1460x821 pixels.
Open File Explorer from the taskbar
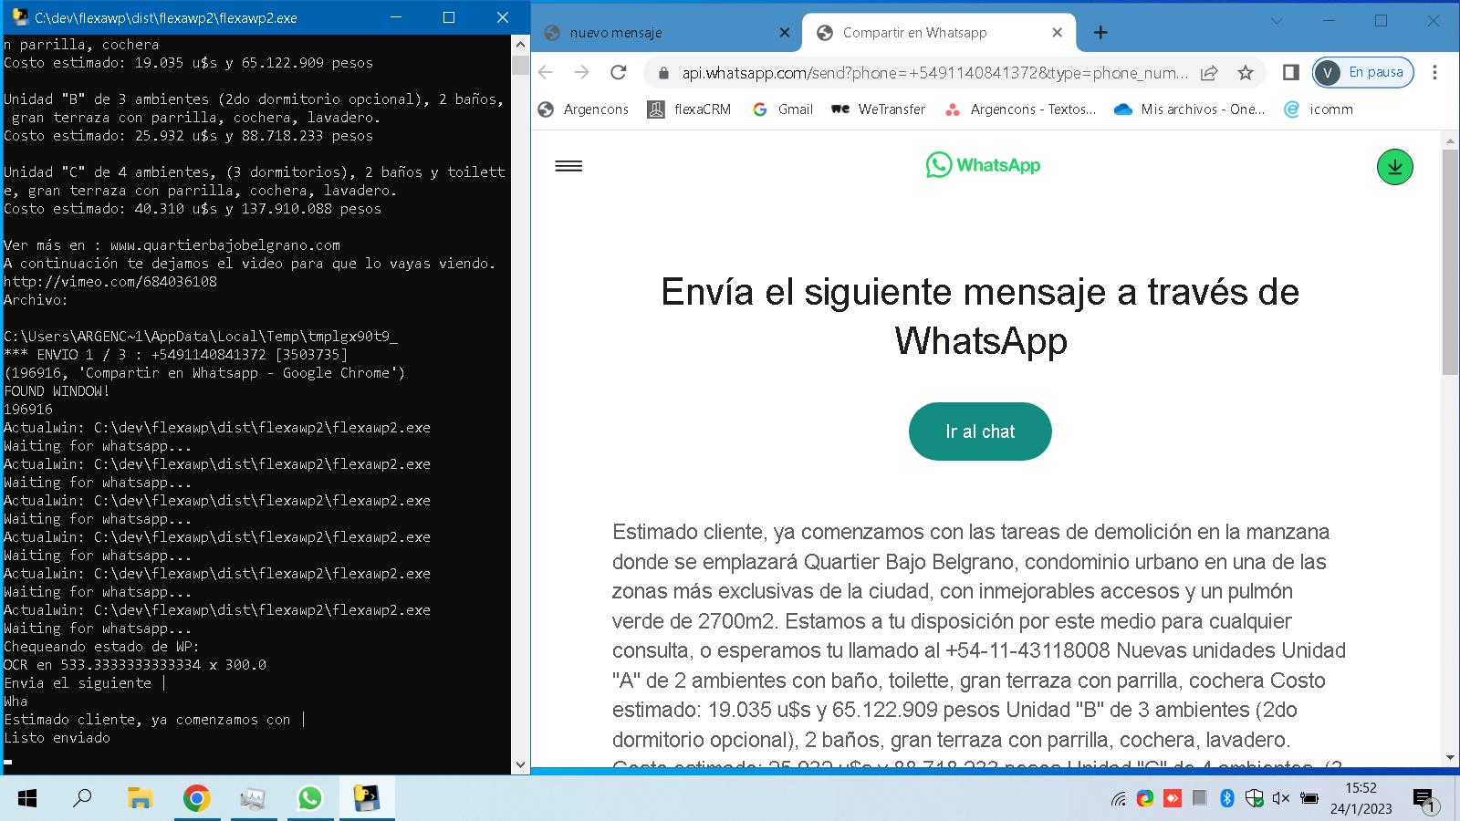pyautogui.click(x=139, y=799)
